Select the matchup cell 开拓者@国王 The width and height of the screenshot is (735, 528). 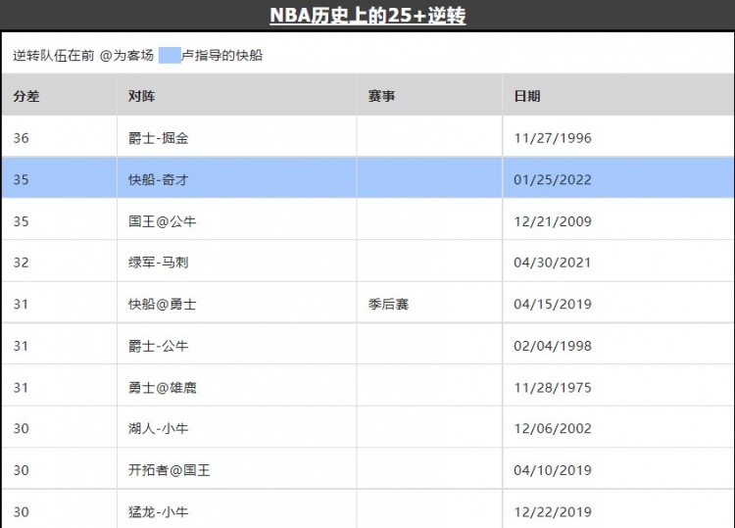pos(170,470)
